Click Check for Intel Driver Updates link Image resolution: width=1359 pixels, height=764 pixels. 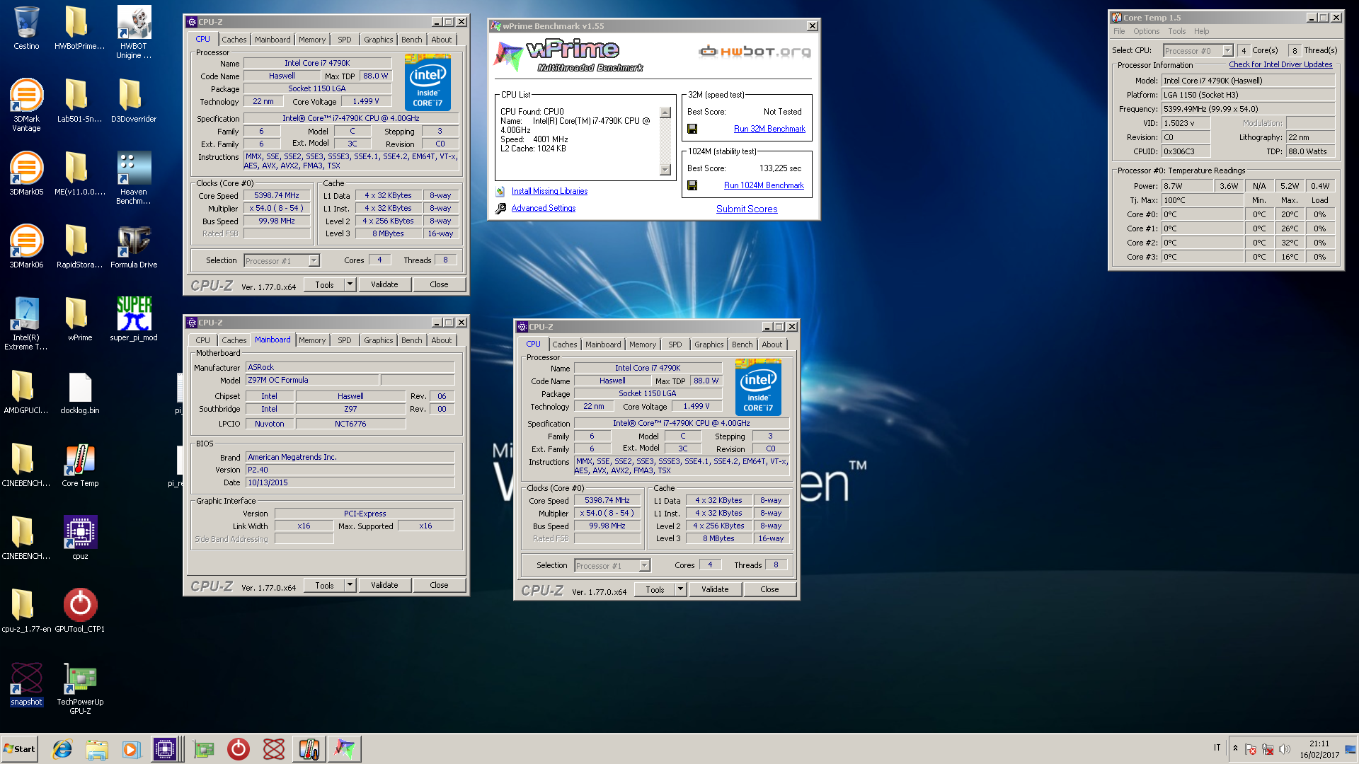coord(1280,64)
